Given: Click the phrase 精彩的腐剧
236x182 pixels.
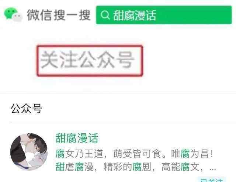Looking at the screenshot, I should pos(127,167).
